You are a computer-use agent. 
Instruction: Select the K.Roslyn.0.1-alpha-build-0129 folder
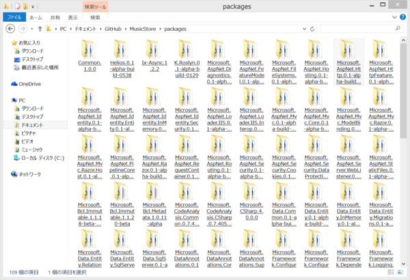coord(187,59)
